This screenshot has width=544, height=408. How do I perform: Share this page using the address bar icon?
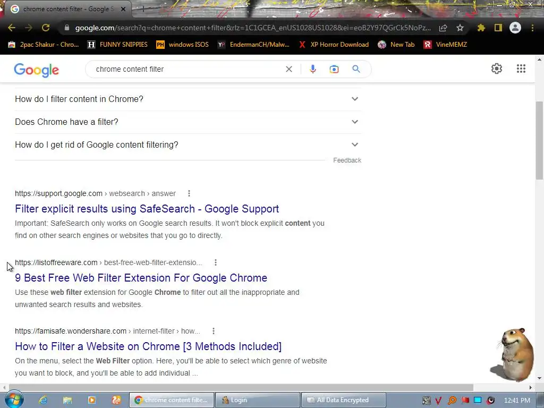(443, 28)
